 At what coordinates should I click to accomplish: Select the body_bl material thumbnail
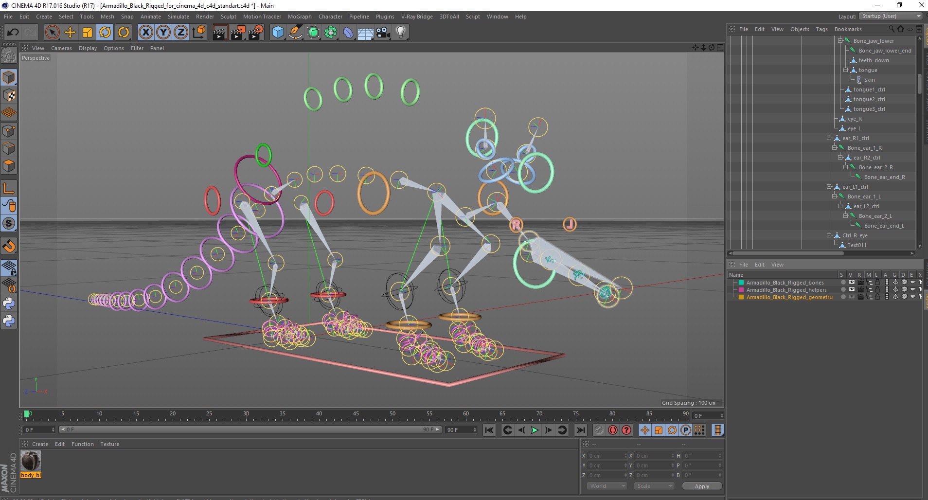point(31,461)
